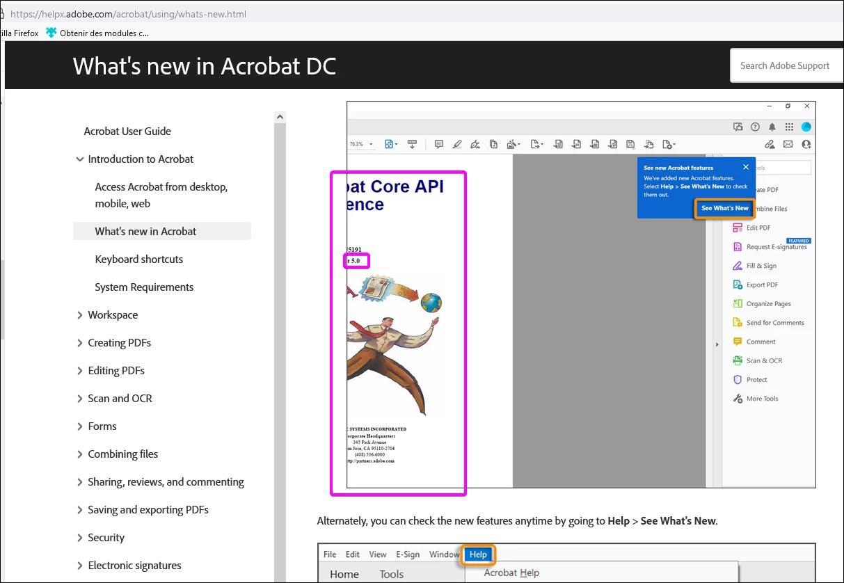Expand Sharing, reviews, and commenting section
The height and width of the screenshot is (583, 844).
79,482
